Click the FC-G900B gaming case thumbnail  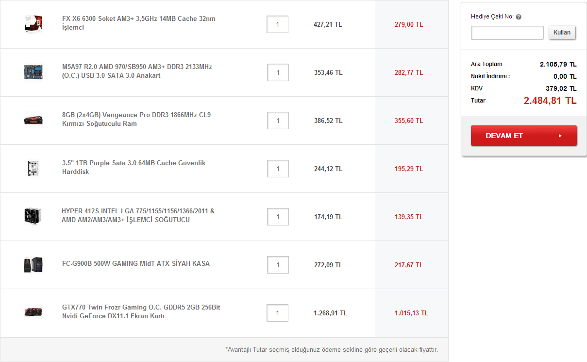[33, 265]
